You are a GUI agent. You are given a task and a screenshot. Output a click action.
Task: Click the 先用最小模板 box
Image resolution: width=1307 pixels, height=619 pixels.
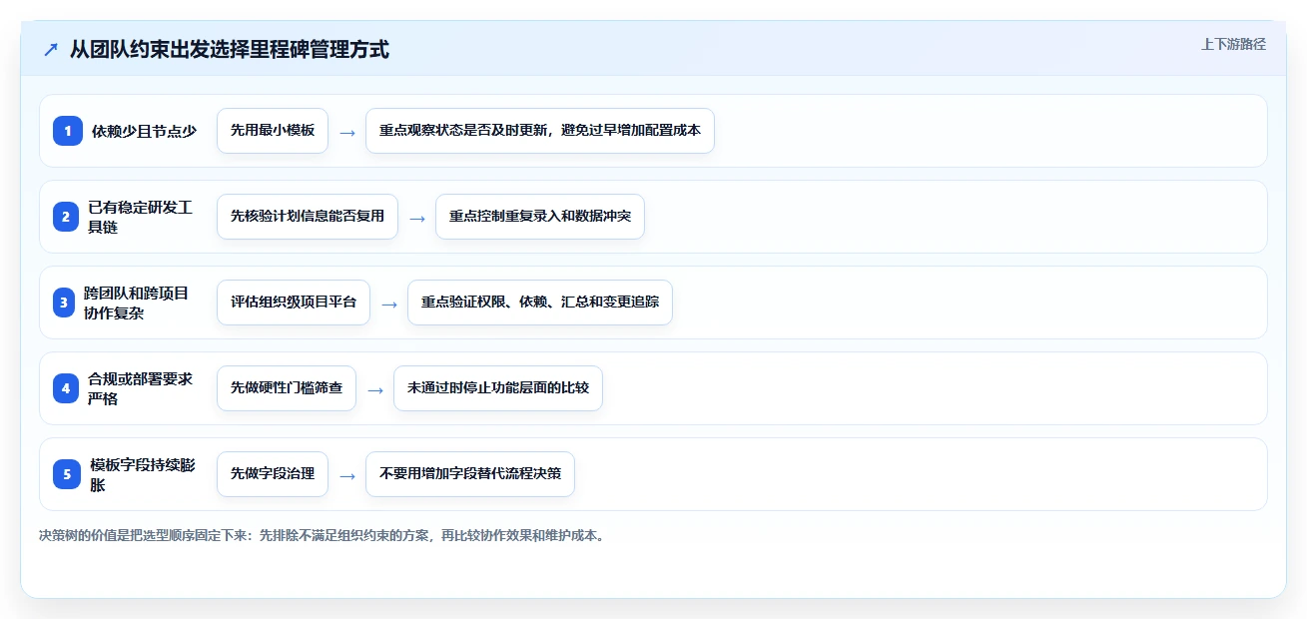(x=273, y=131)
